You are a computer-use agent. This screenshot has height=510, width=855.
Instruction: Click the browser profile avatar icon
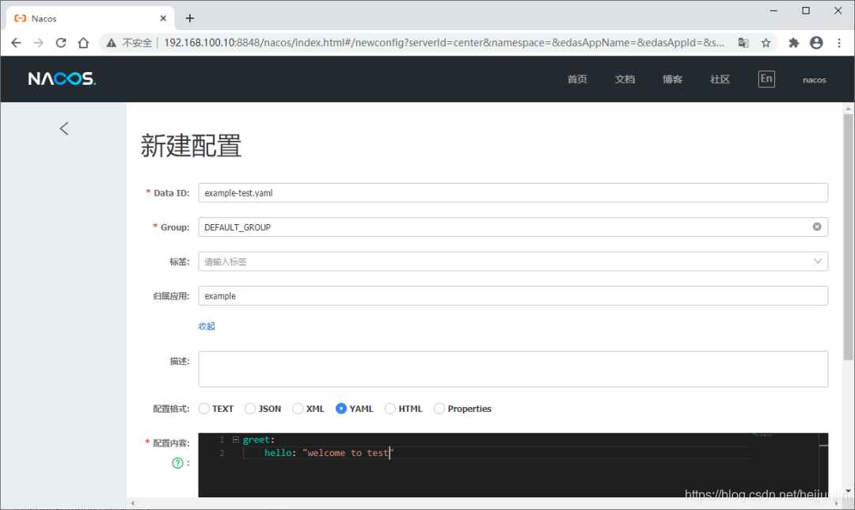(x=816, y=43)
